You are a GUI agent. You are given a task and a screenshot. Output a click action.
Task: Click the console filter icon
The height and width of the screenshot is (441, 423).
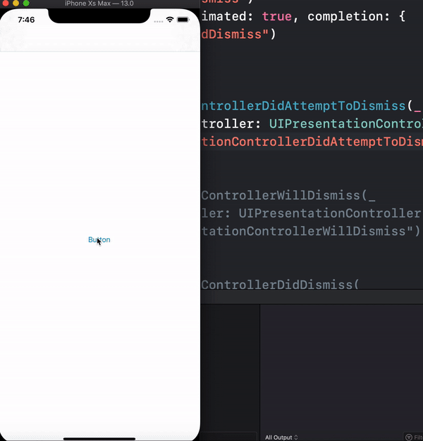pyautogui.click(x=409, y=437)
